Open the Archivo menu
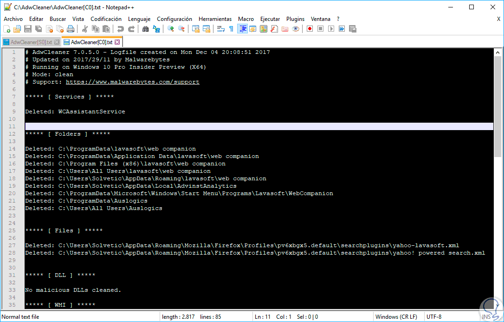504x322 pixels. coord(13,19)
